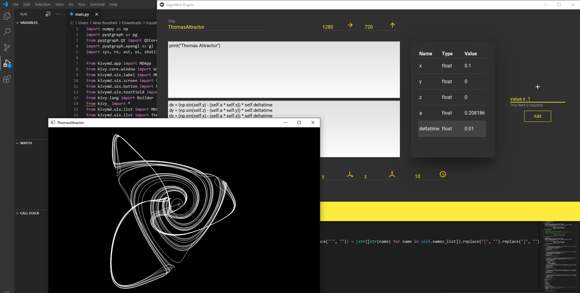Click the Title field containing ThomasAttractor
This screenshot has width=580, height=293.
[216, 27]
